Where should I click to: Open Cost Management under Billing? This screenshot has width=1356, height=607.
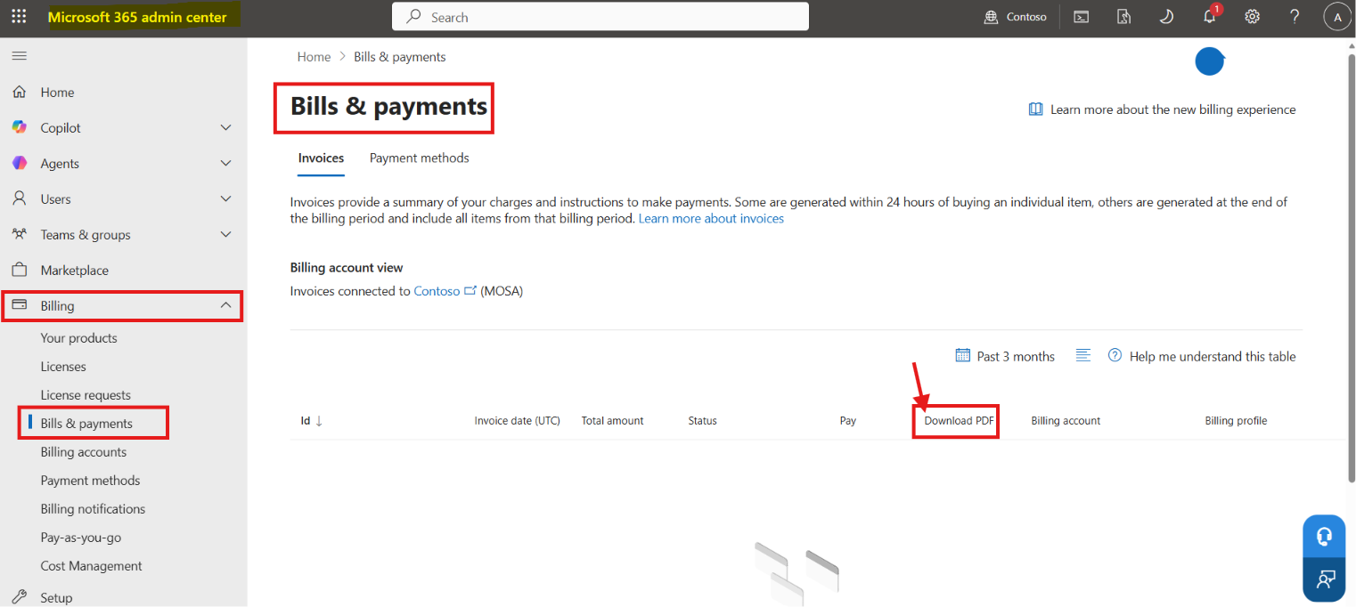click(91, 566)
